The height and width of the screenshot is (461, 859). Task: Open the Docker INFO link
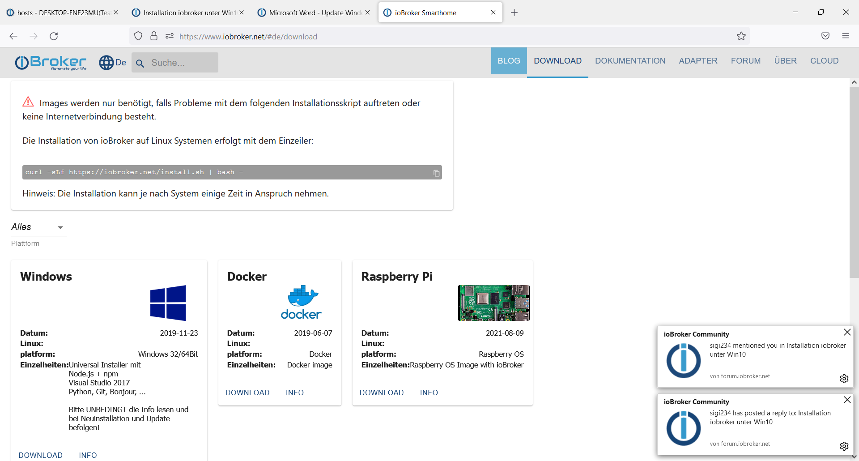[x=294, y=393]
